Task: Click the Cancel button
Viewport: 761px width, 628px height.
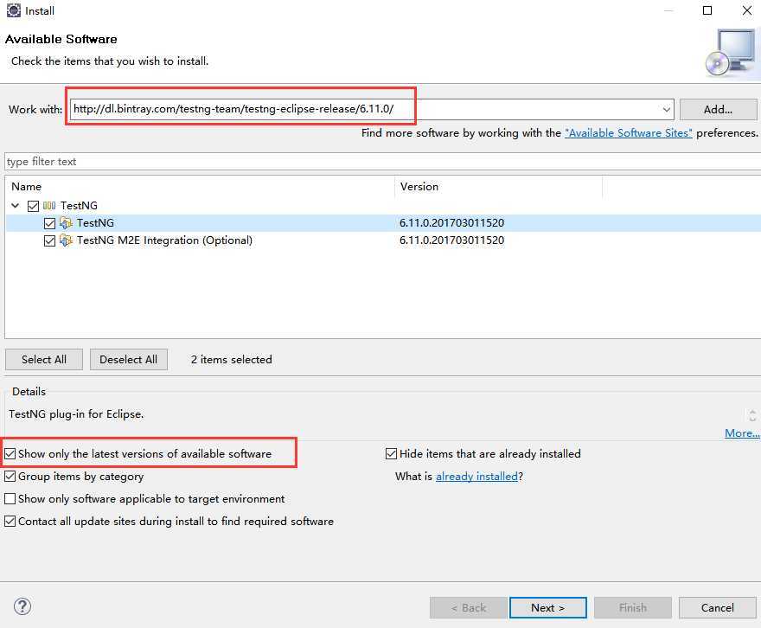Action: coord(717,607)
